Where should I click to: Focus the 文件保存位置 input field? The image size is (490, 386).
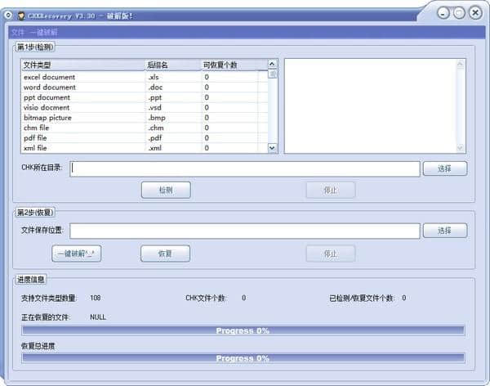coord(245,231)
